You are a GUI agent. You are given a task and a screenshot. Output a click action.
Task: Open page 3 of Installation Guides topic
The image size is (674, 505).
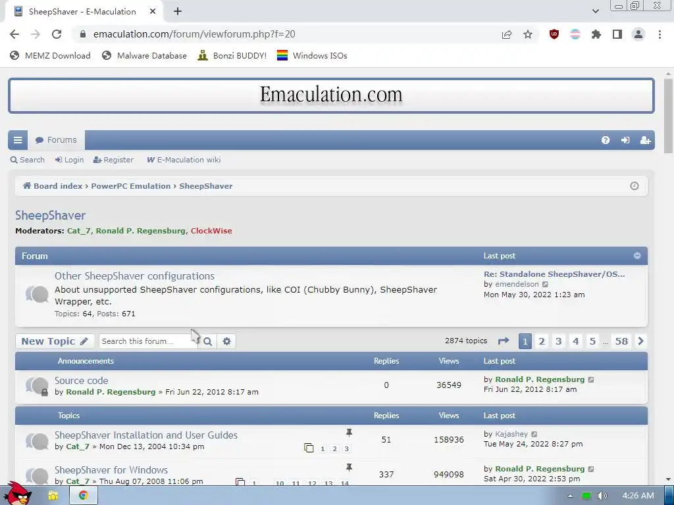click(346, 448)
